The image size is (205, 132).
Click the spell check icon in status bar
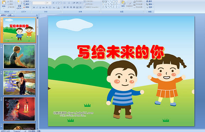click(25, 131)
